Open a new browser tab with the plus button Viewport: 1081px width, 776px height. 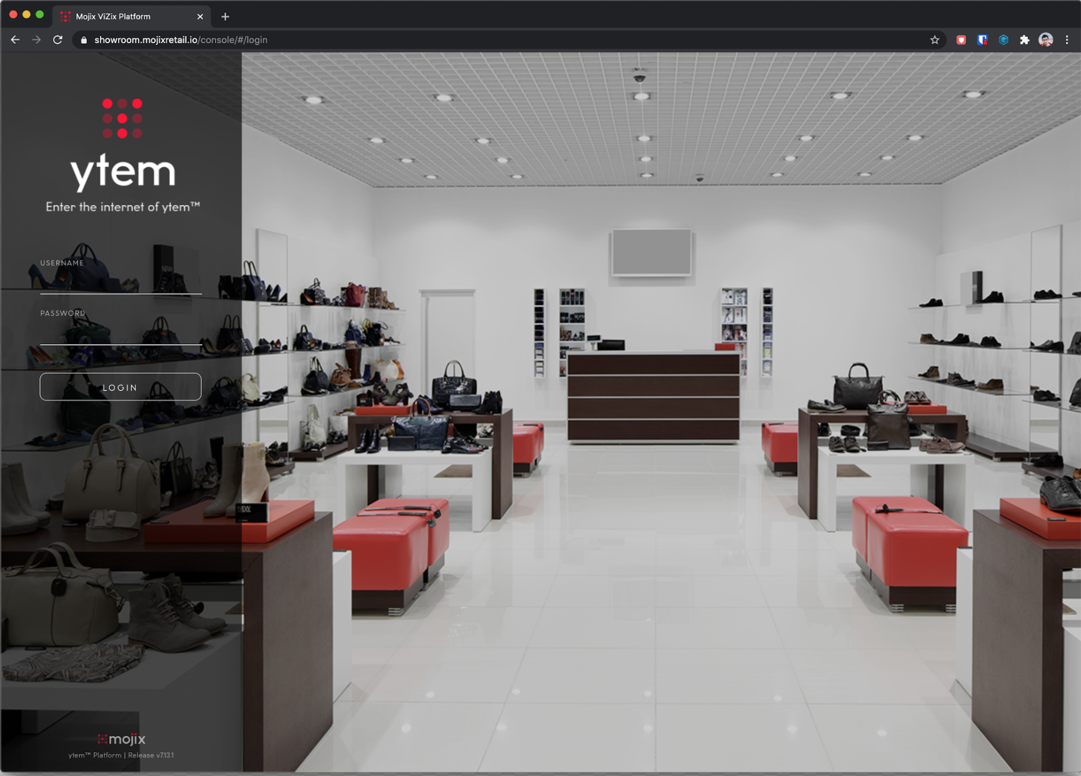[x=225, y=16]
